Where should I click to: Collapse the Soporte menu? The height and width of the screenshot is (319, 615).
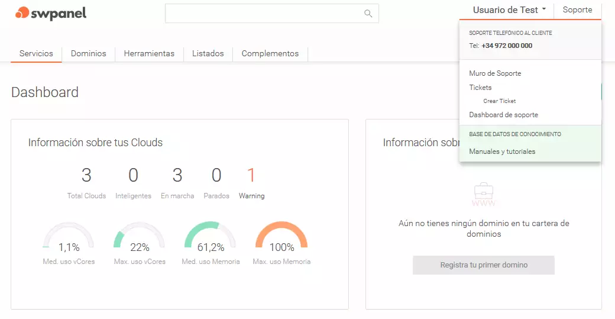[x=577, y=10]
